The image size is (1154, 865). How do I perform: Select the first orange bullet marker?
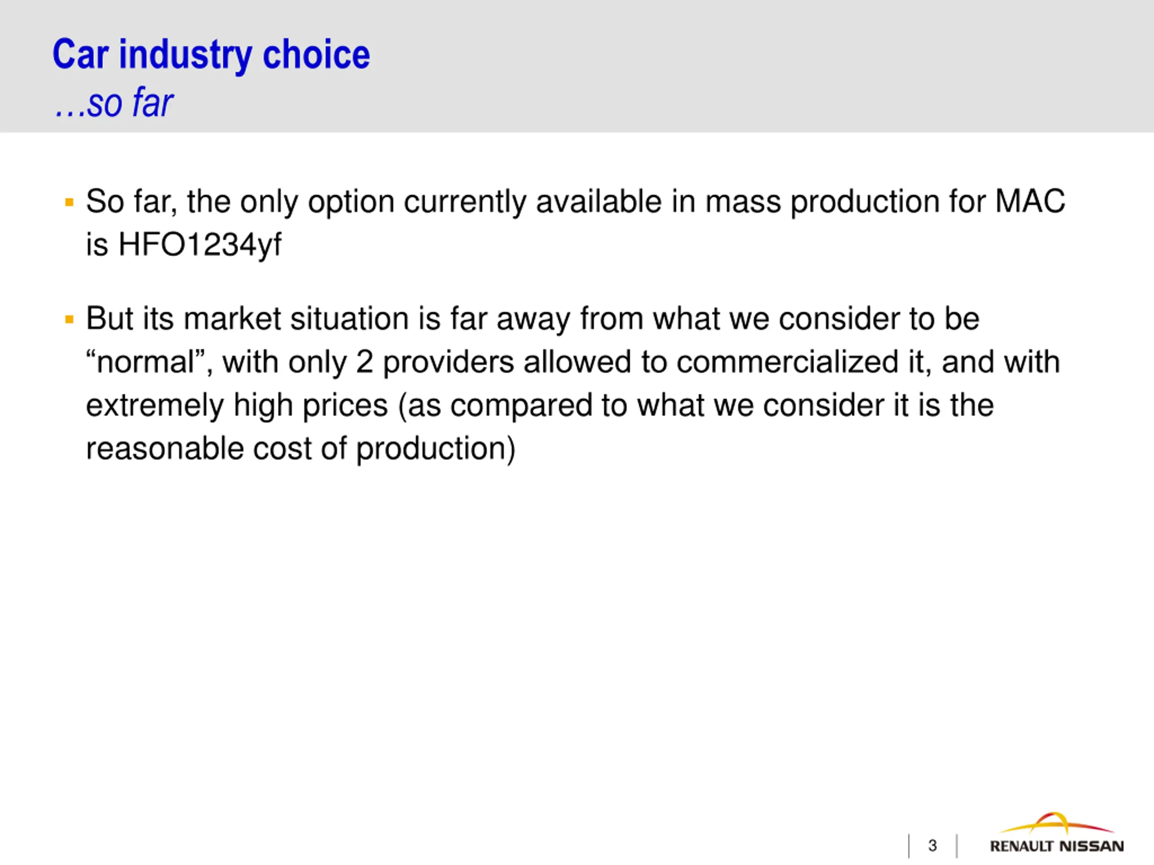click(x=69, y=202)
